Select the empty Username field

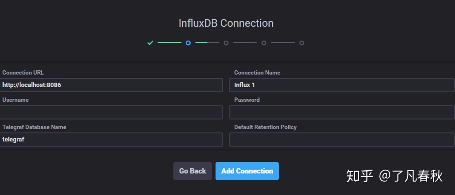tap(111, 112)
